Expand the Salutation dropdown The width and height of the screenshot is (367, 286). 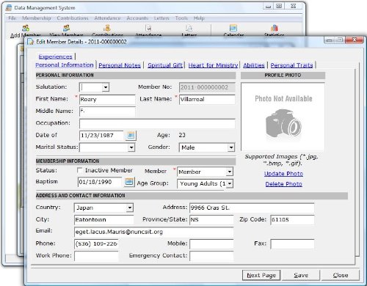(x=106, y=87)
